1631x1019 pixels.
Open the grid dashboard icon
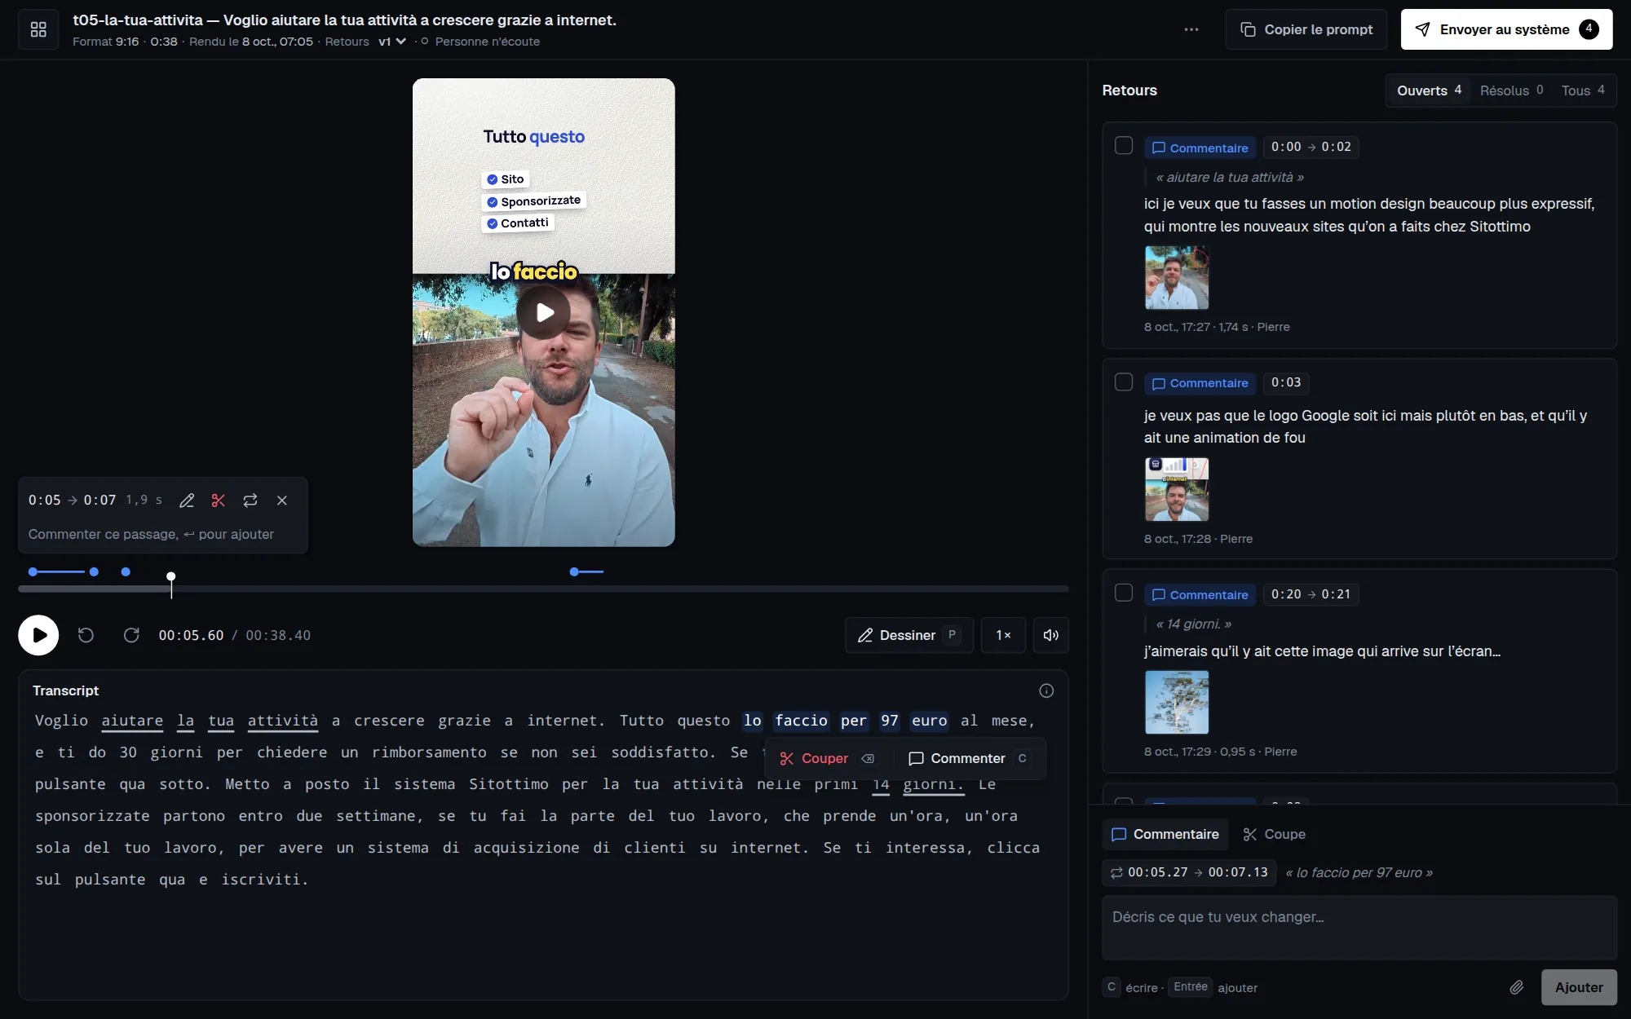pyautogui.click(x=38, y=30)
